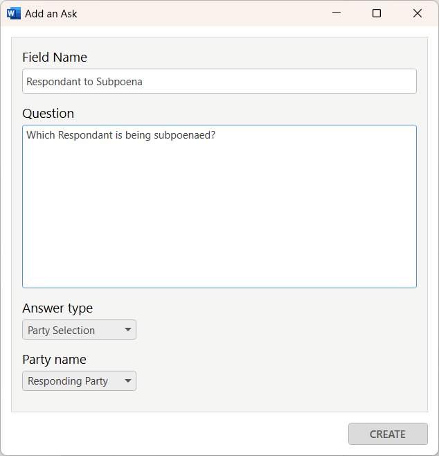Select the Party Selection text in the combo box
The height and width of the screenshot is (456, 439).
click(x=62, y=330)
